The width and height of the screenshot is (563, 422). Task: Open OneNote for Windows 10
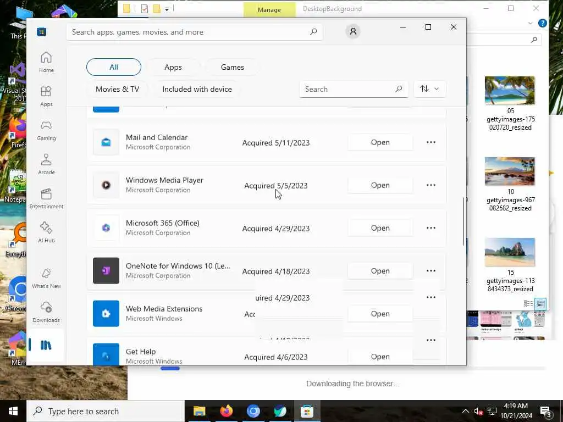[380, 270]
